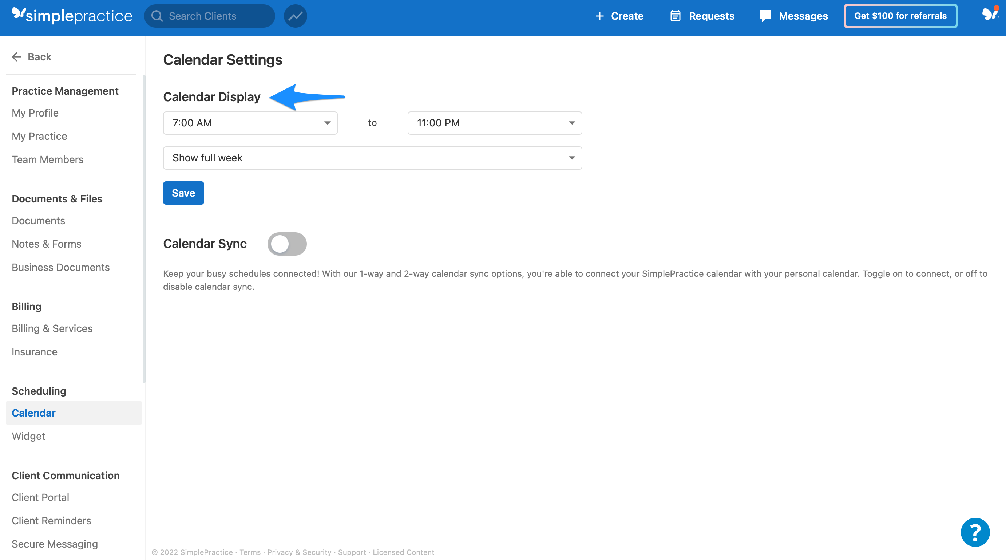Screen dimensions: 1006x560
Task: Click the Billing section heading
Action: click(27, 307)
